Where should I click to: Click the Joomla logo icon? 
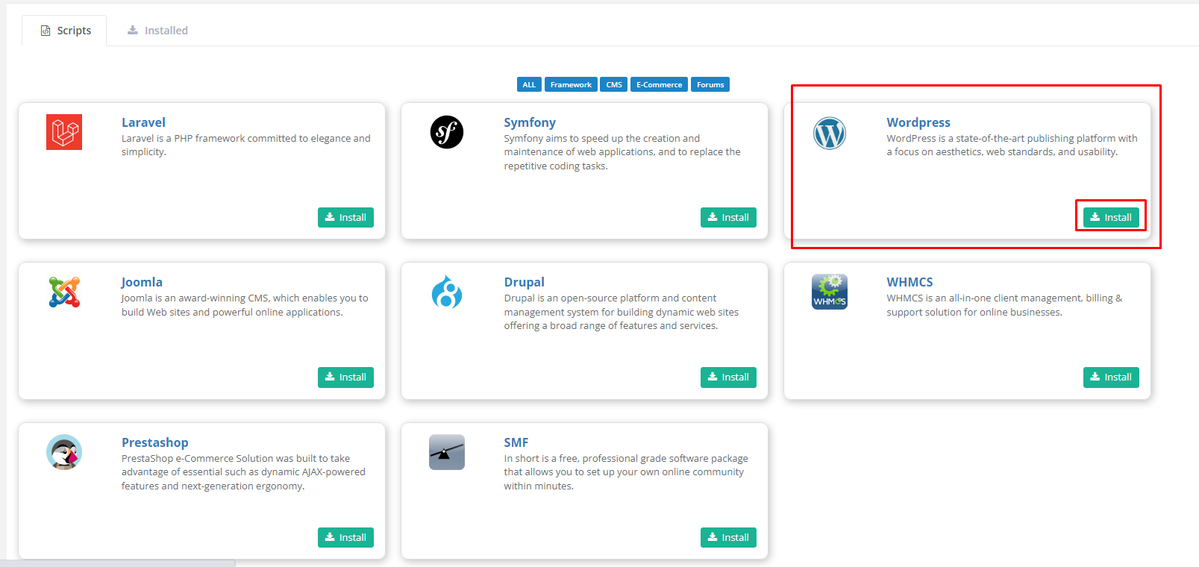64,292
